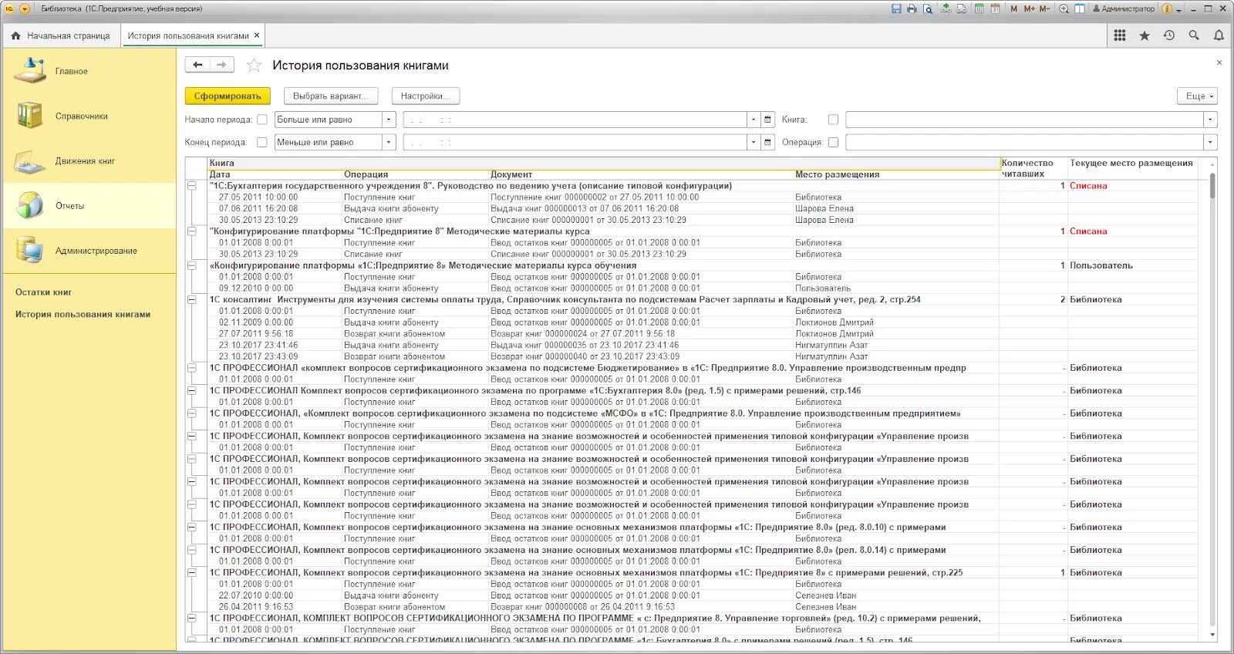Switch to the Начальная страница tab
This screenshot has width=1234, height=654.
tap(61, 35)
